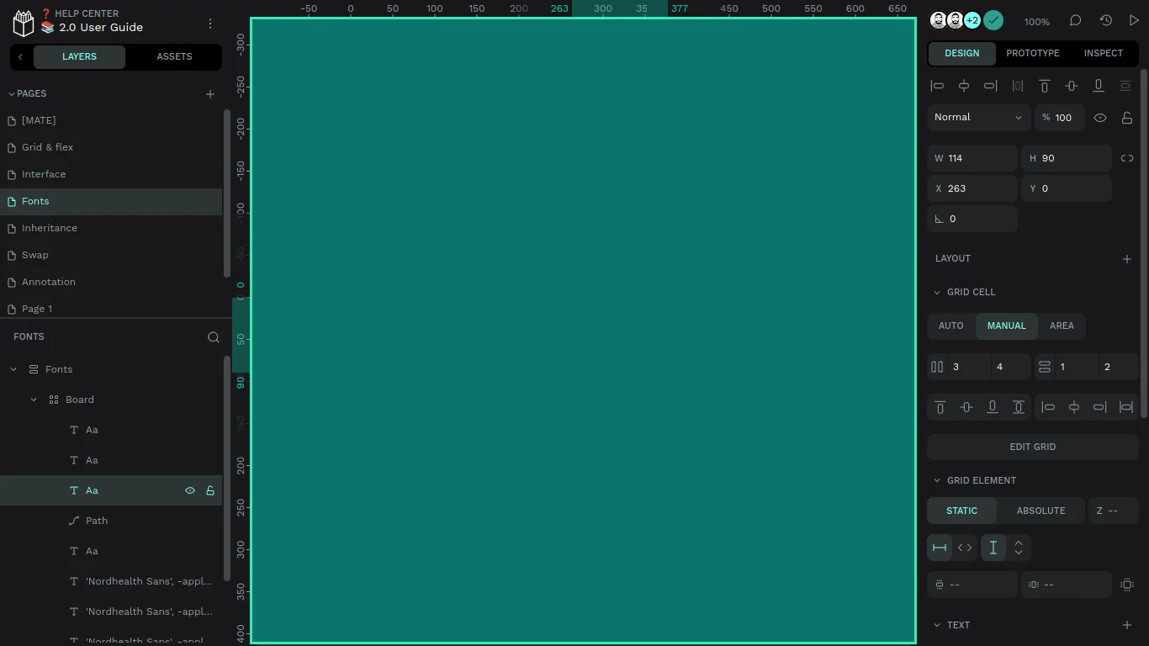Screen dimensions: 1149x646
Task: Click the lock proportions link icon
Action: 1127,158
